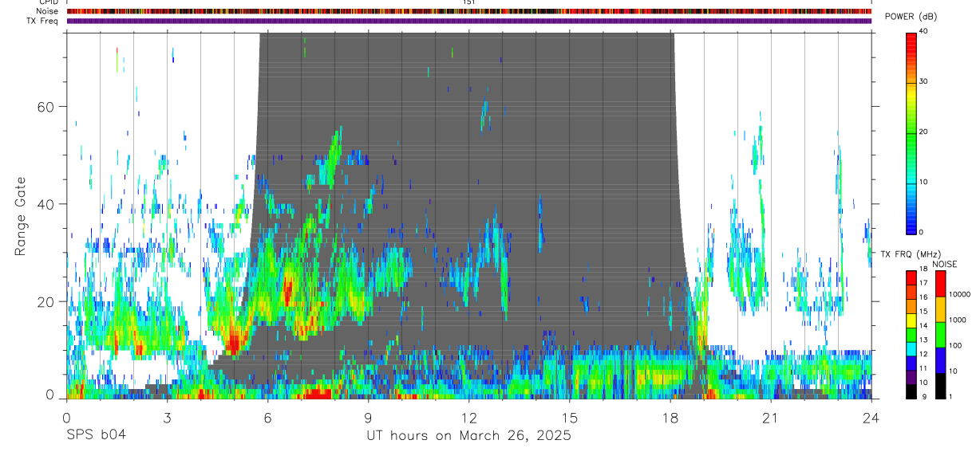Click the TX Freq purple strip
This screenshot has width=980, height=452.
point(468,21)
